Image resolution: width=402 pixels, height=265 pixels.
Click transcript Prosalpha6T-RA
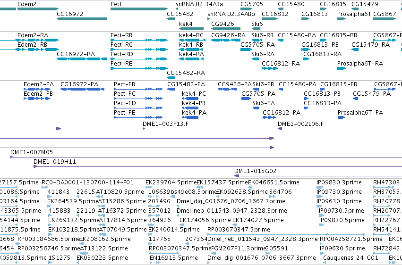click(x=342, y=68)
